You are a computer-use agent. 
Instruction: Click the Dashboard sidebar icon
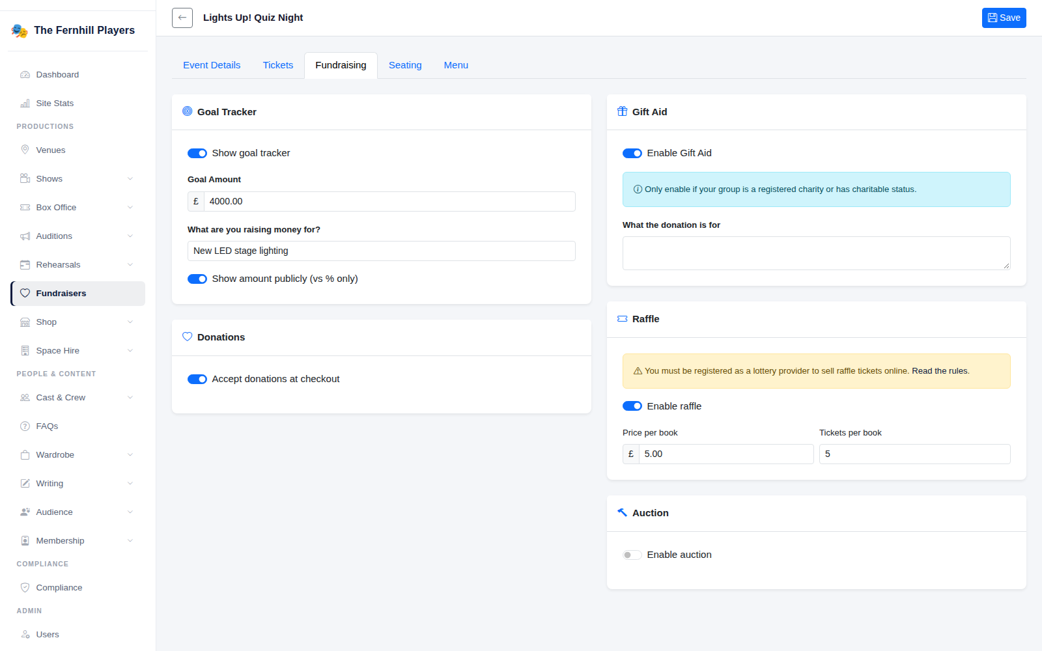25,75
